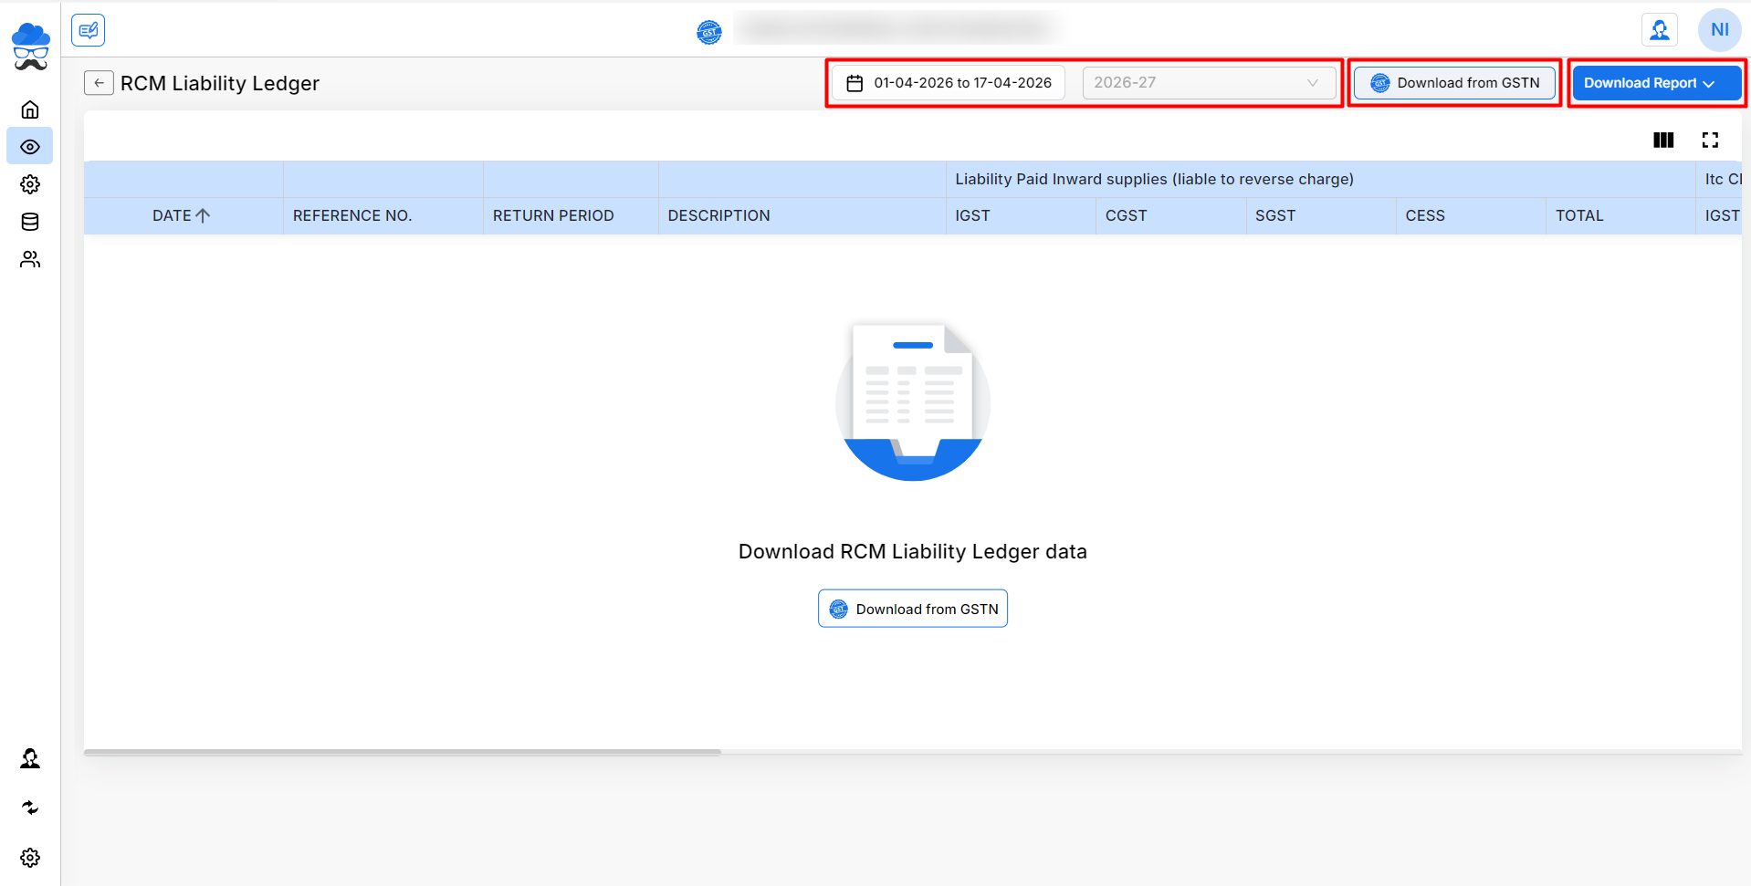This screenshot has height=886, width=1751.
Task: Click the home icon in sidebar
Action: (30, 109)
